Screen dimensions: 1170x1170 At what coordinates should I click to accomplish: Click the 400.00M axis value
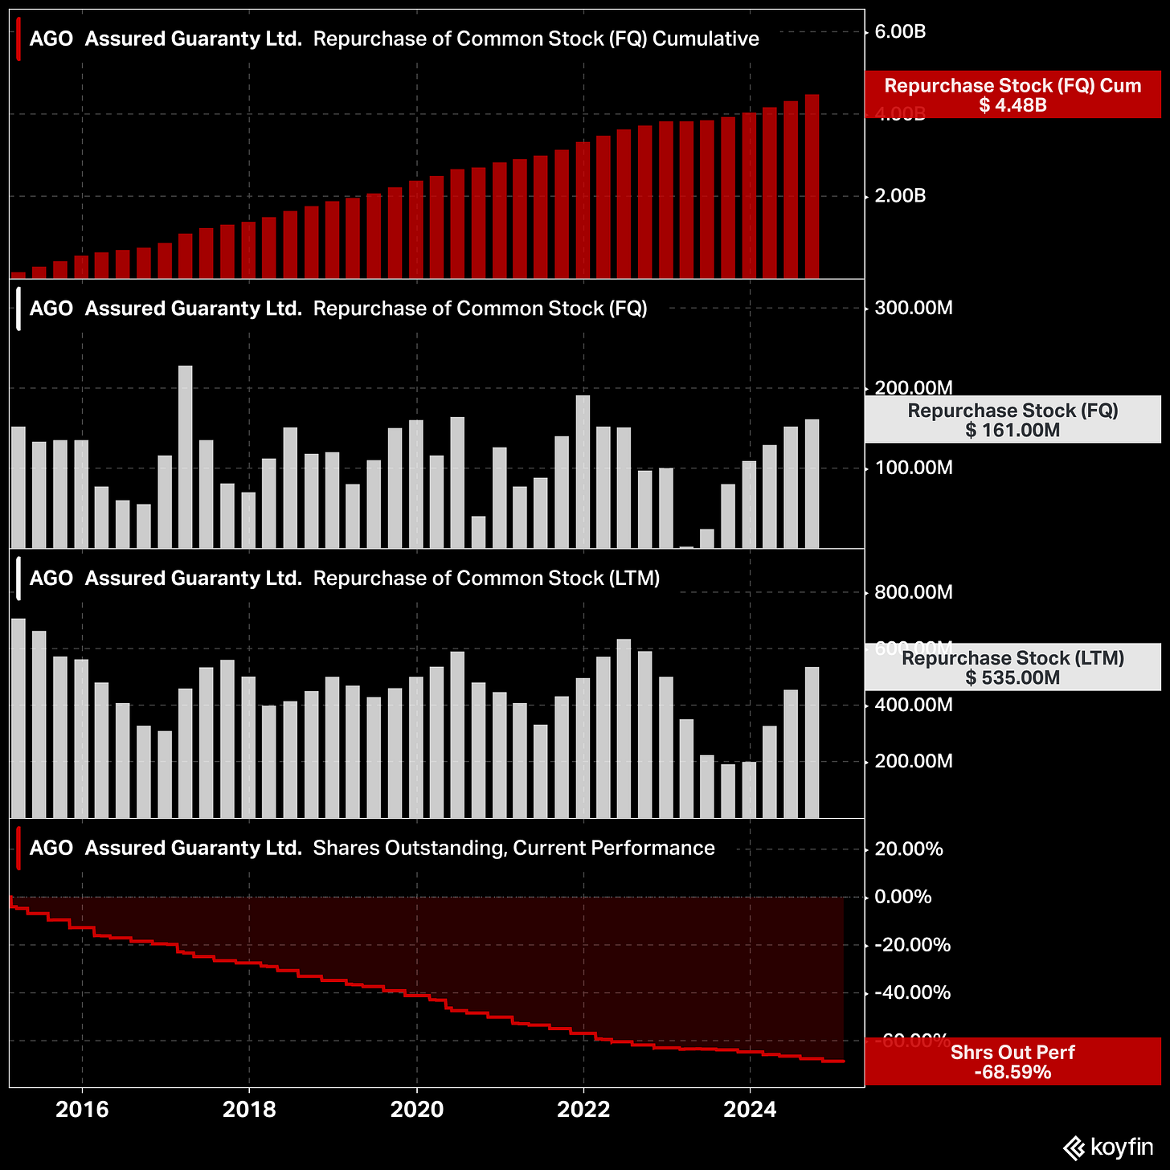coord(914,705)
